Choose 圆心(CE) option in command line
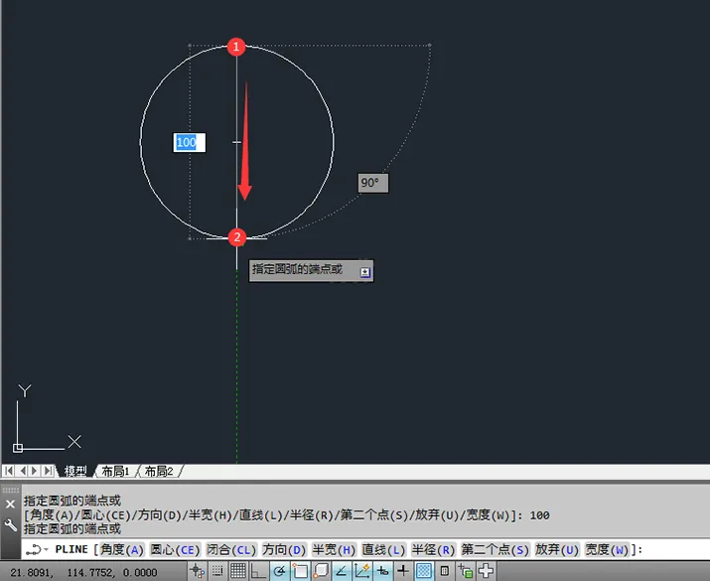The width and height of the screenshot is (710, 581). [x=175, y=550]
